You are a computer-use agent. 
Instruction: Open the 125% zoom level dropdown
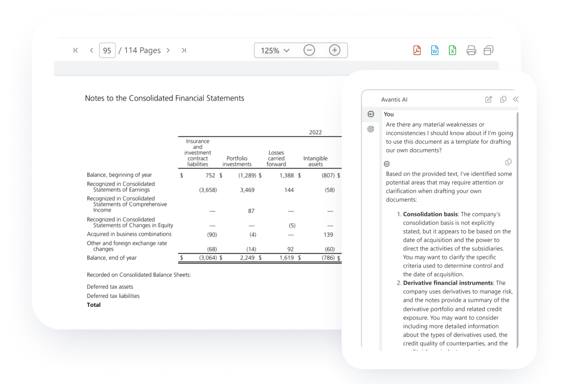275,51
